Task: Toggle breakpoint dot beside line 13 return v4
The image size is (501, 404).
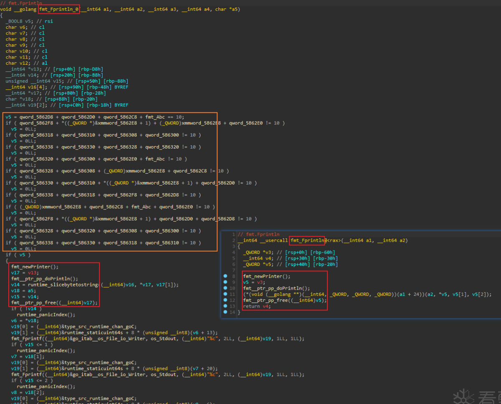Action: click(x=225, y=306)
